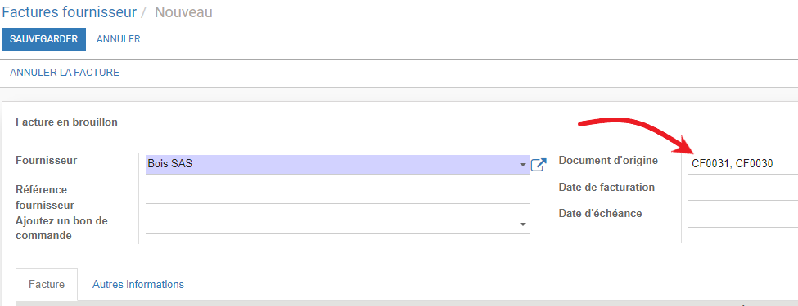Click the Nouveau breadcrumb text
This screenshot has width=798, height=306.
coord(183,11)
